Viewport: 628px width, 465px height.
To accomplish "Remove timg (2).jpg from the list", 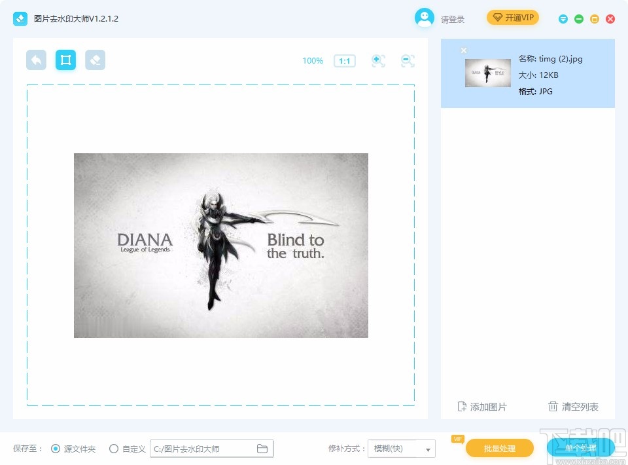I will (x=463, y=50).
